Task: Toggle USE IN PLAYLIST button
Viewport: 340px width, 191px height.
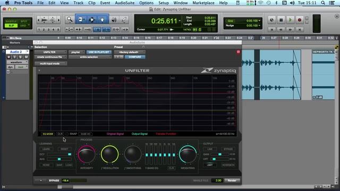Action: pyautogui.click(x=99, y=52)
